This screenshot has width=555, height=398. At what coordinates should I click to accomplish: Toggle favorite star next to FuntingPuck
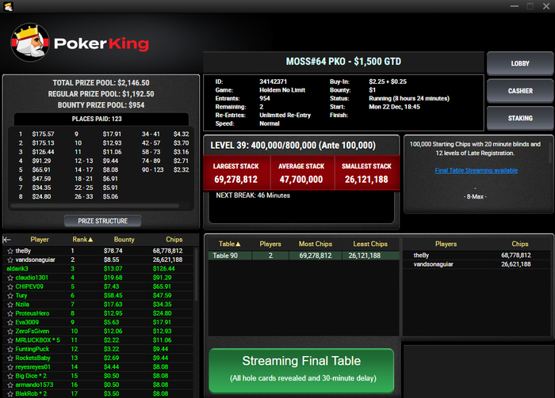(10, 349)
